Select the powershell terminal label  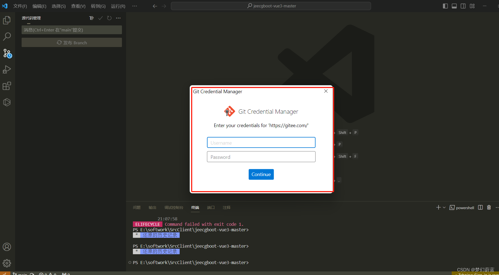pyautogui.click(x=465, y=208)
